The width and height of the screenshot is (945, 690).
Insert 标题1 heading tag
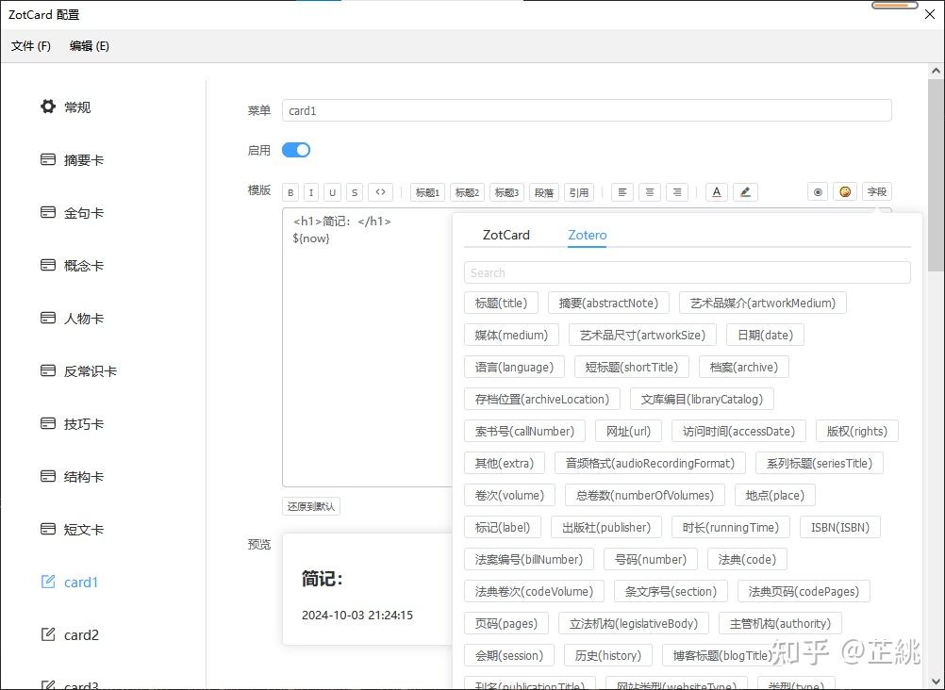coord(428,192)
